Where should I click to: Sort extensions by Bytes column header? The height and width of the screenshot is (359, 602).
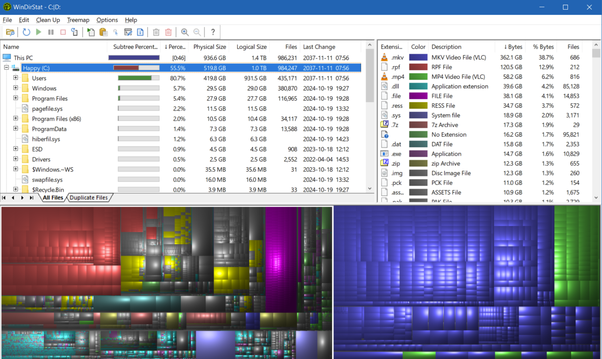(x=513, y=47)
